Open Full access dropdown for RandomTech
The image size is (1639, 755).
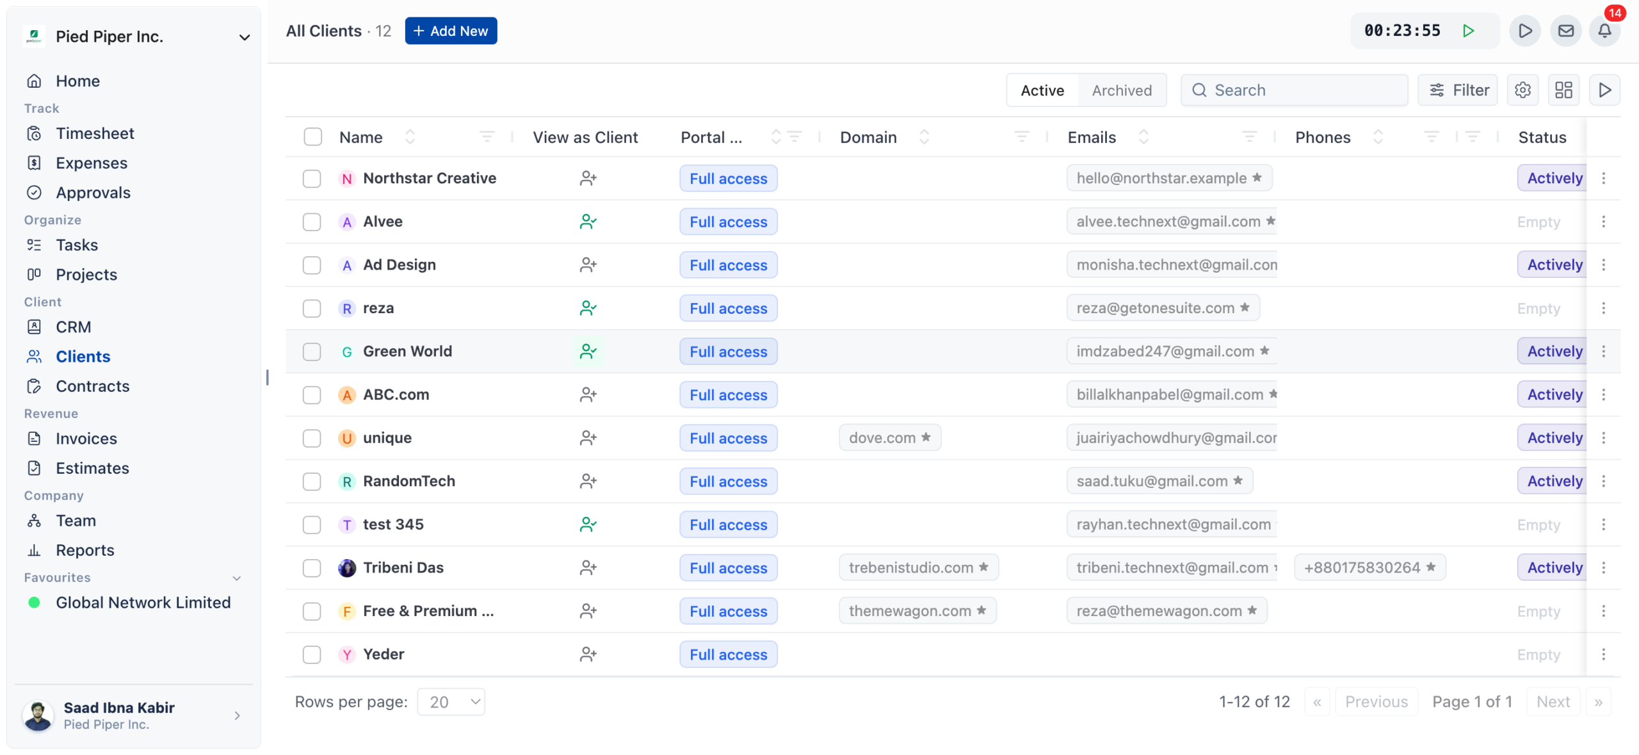click(x=728, y=481)
